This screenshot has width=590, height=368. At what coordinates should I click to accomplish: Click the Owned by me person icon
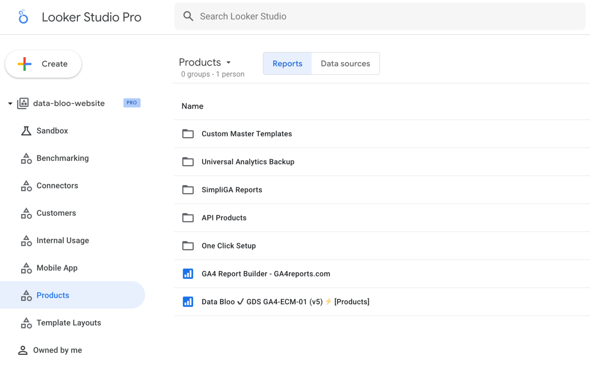click(x=23, y=350)
